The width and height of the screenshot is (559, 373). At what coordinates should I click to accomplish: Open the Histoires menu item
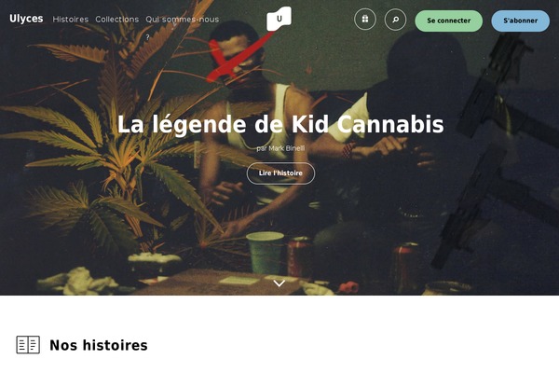71,20
